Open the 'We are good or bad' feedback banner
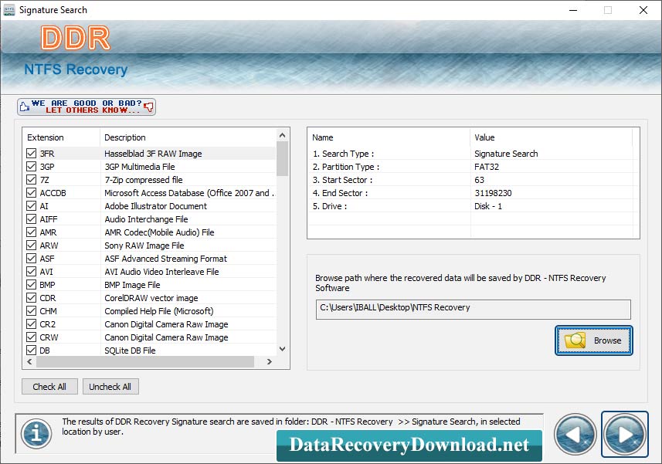662x464 pixels. tap(87, 107)
